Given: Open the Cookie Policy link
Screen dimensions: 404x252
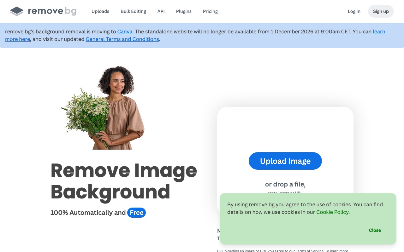Looking at the screenshot, I should tap(332, 212).
